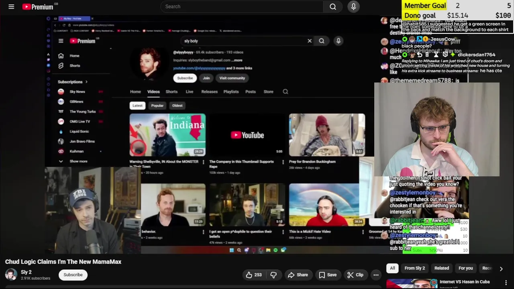The image size is (514, 289).
Task: Click the magnifier search button in top bar
Action: (x=333, y=6)
